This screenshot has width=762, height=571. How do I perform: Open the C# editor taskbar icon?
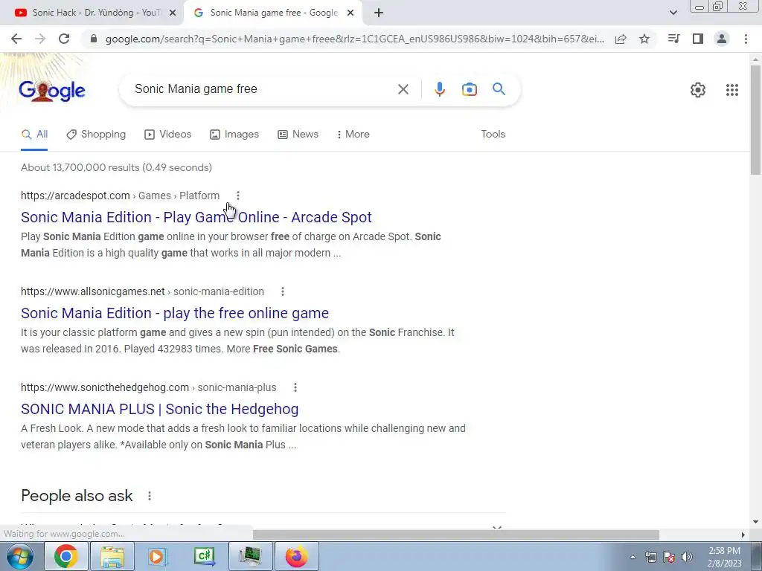204,556
